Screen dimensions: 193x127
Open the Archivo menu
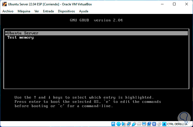(x=8, y=11)
